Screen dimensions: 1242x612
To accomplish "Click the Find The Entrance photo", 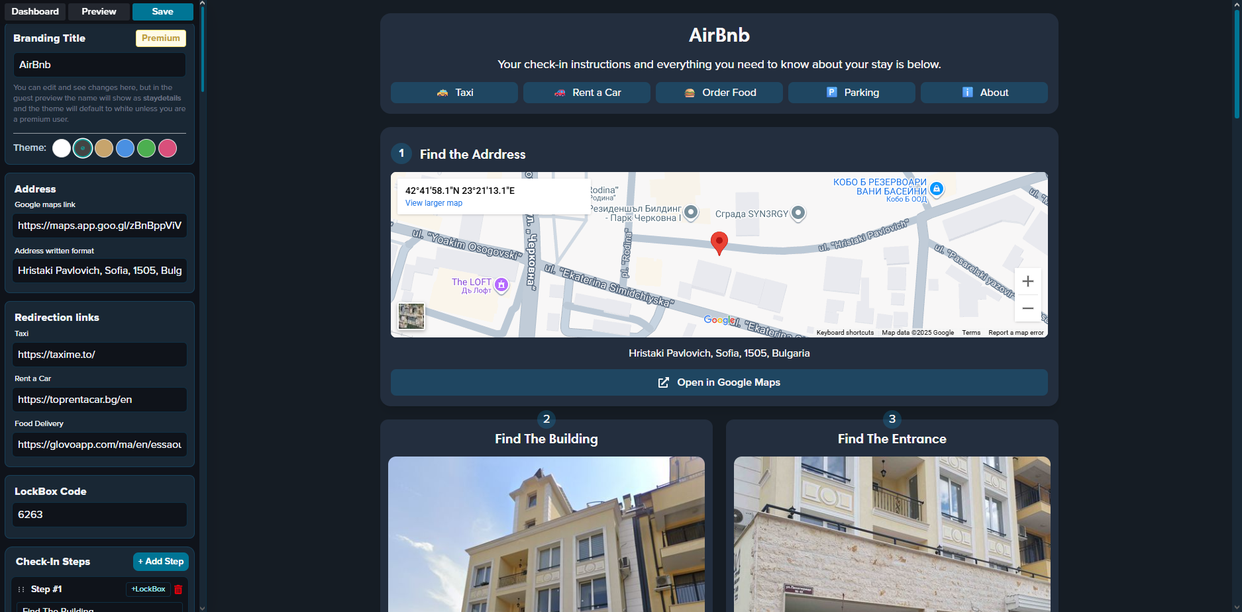I will point(892,534).
